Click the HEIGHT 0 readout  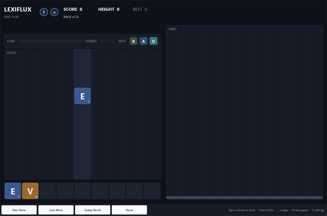point(109,9)
